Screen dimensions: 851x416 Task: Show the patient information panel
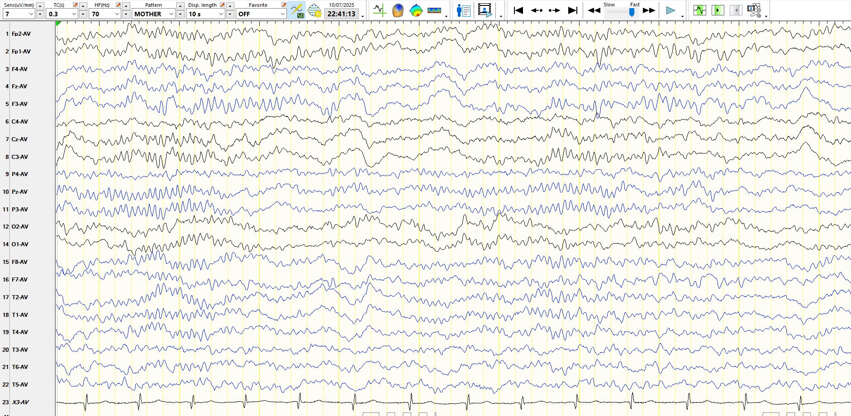point(463,10)
